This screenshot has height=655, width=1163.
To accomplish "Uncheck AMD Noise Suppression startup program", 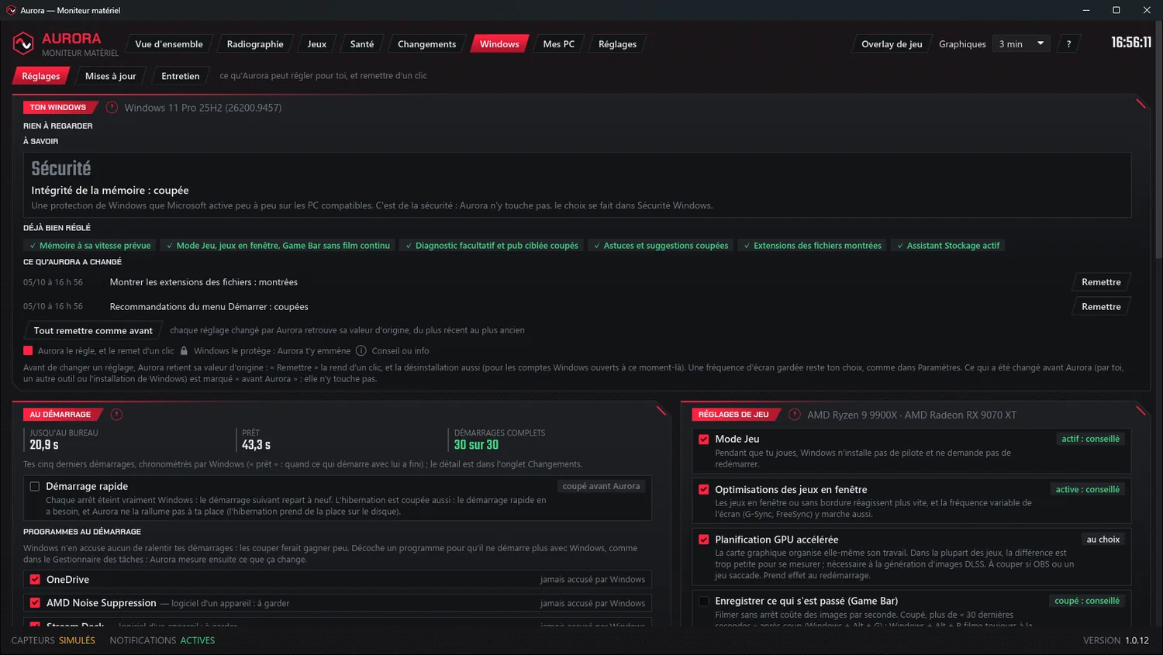I will [35, 603].
